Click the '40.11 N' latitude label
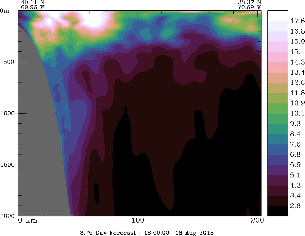 [x=32, y=2]
